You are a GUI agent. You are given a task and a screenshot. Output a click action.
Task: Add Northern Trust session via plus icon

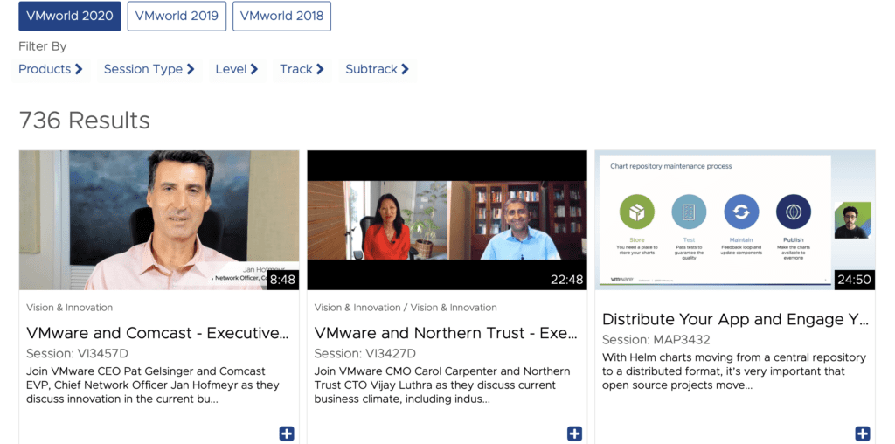click(574, 434)
